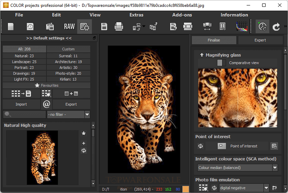This screenshot has height=193, width=288.
Task: Open the digital negative film dropdown
Action: pos(244,188)
